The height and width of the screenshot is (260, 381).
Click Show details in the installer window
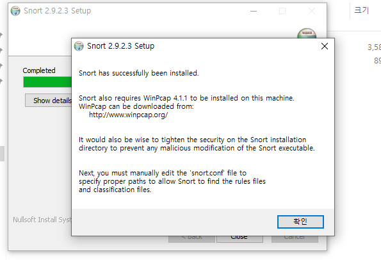coord(49,101)
